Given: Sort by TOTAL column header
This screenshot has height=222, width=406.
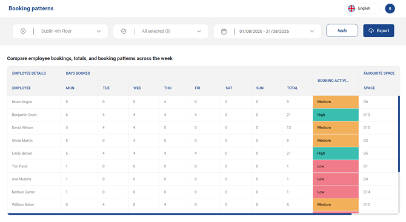Looking at the screenshot, I should pos(292,88).
